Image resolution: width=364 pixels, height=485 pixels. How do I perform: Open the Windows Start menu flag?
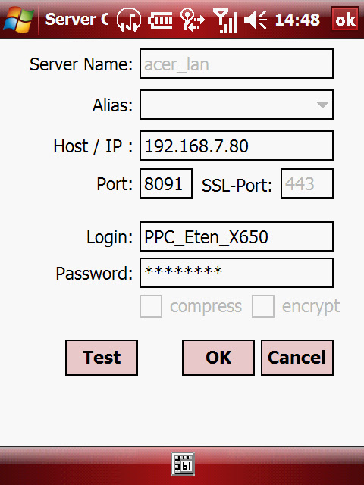[x=18, y=20]
